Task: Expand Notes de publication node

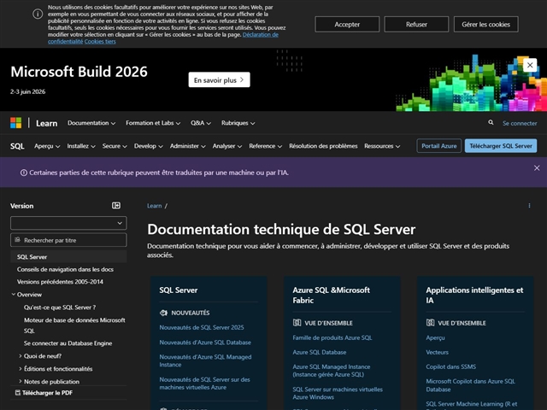Action: tap(21, 382)
